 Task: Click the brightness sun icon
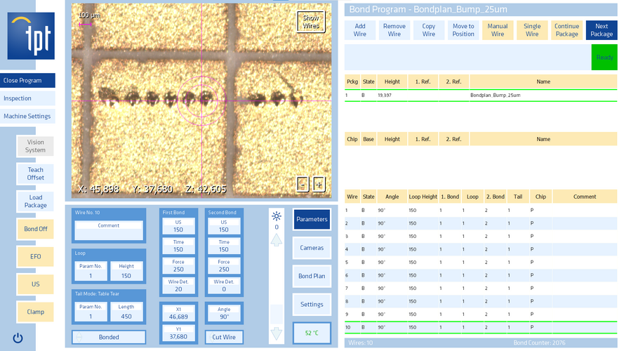(x=277, y=216)
